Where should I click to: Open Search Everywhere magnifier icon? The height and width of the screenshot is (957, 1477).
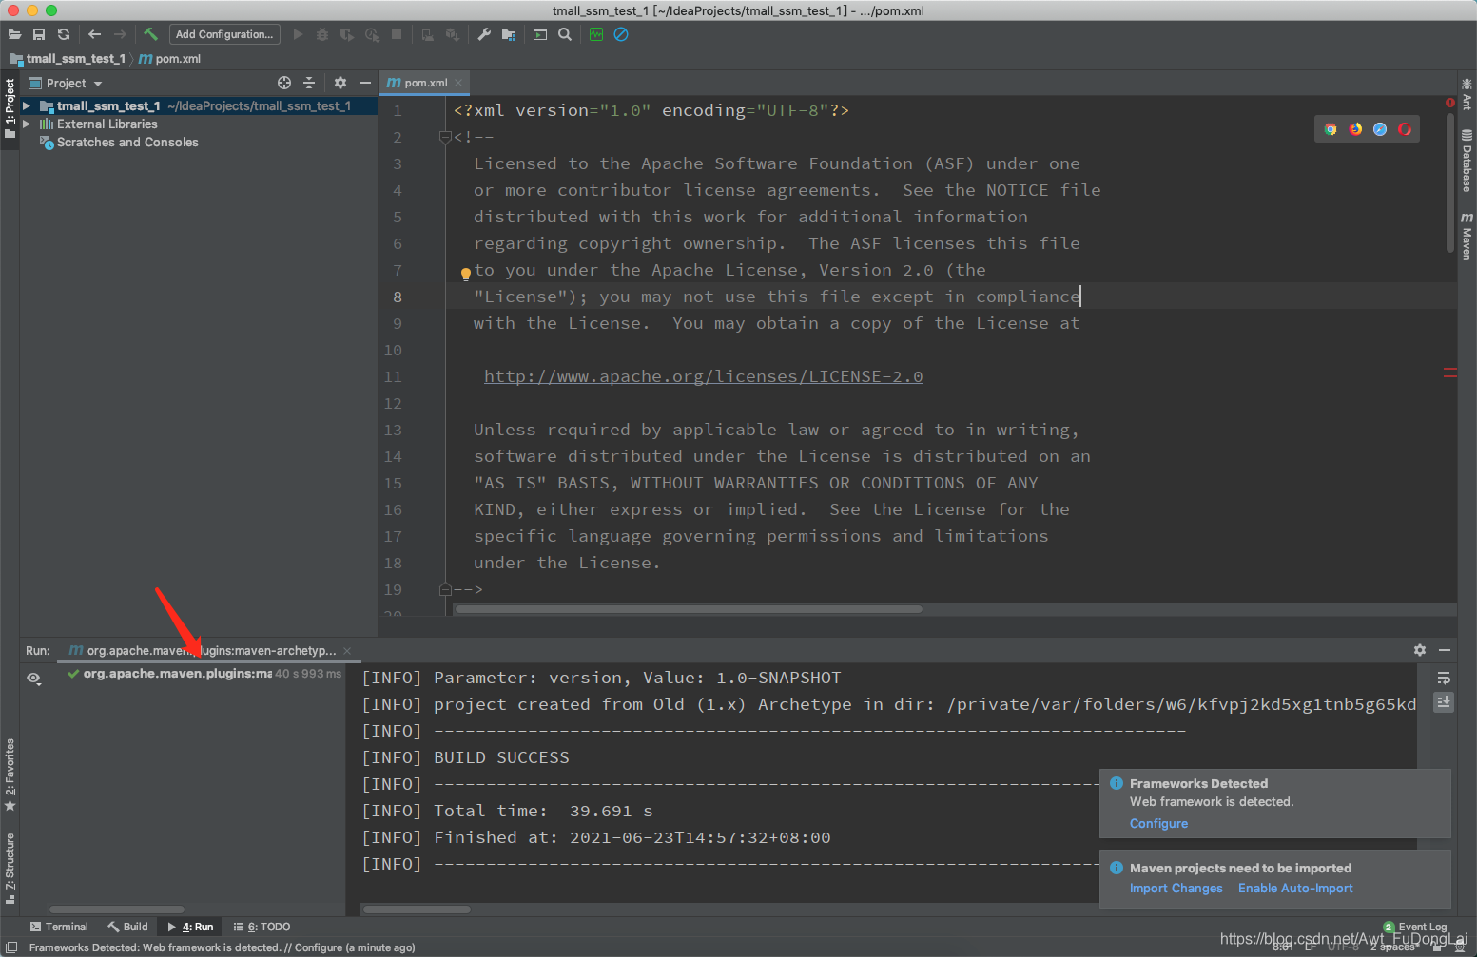pyautogui.click(x=565, y=34)
